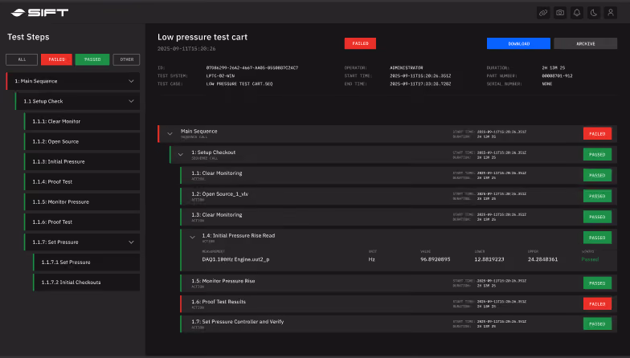Click PASSED status on Setup Checkout row

597,154
